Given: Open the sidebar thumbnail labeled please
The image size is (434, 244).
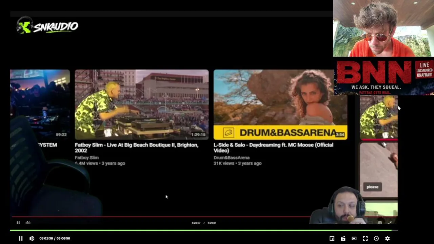Looking at the screenshot, I should [x=379, y=170].
